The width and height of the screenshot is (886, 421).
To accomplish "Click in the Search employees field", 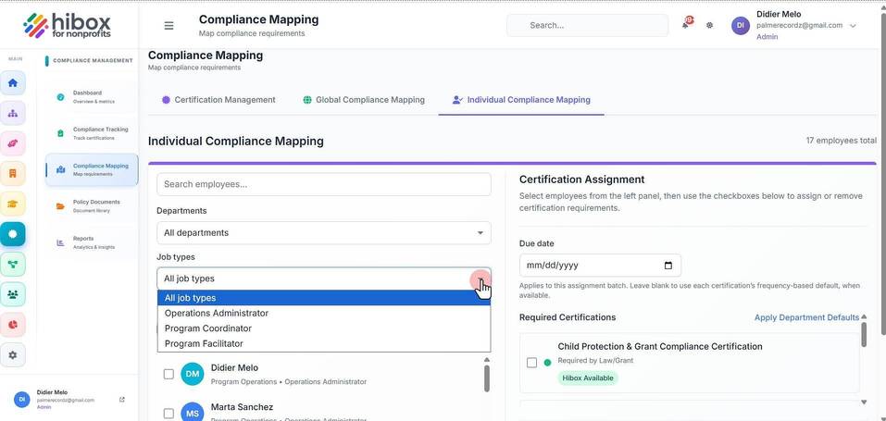I will (x=324, y=184).
